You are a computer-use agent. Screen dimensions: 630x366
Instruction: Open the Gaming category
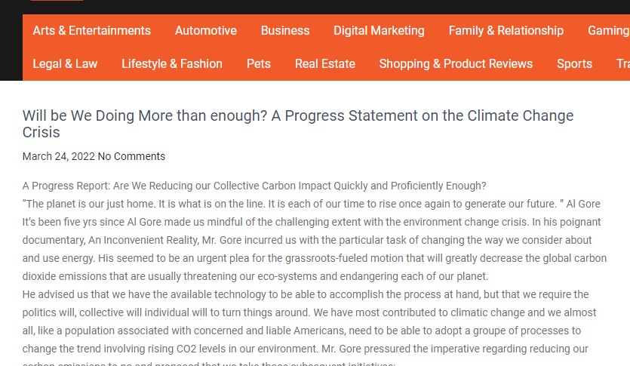click(x=609, y=30)
